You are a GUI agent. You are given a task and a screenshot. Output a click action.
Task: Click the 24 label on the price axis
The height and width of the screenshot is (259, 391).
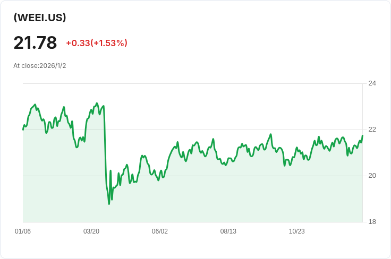click(372, 83)
